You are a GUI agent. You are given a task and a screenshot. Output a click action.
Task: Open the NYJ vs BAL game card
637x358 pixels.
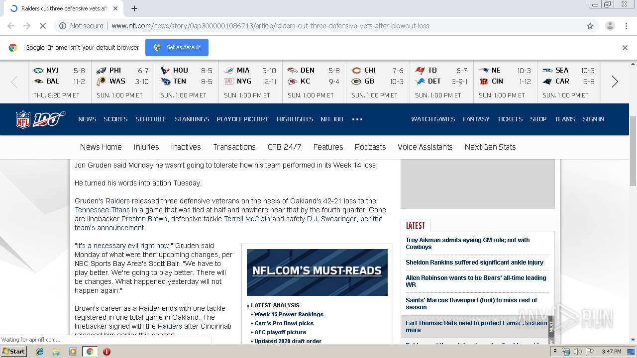point(59,82)
